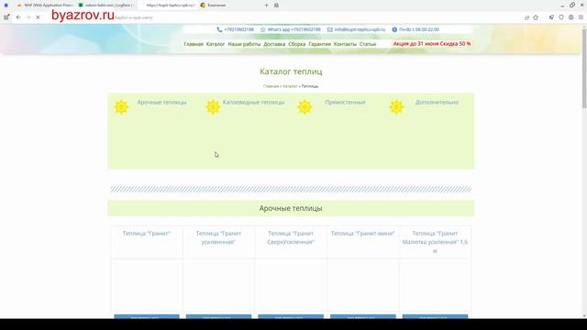Open the Арочные теплицы category link
This screenshot has height=330, width=587.
click(x=161, y=102)
